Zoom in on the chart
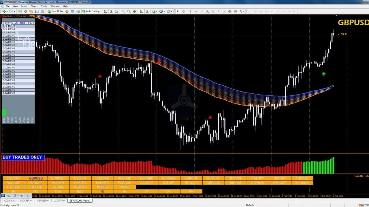 click(123, 11)
